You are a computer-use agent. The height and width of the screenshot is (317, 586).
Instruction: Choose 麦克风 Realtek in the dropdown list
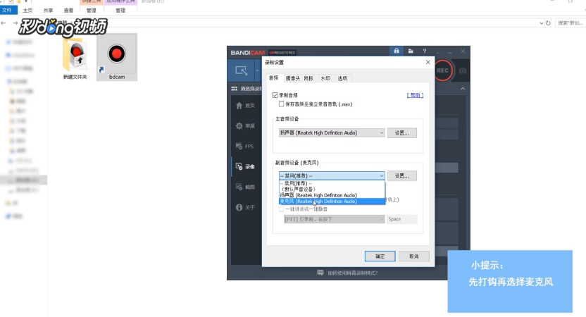point(332,201)
